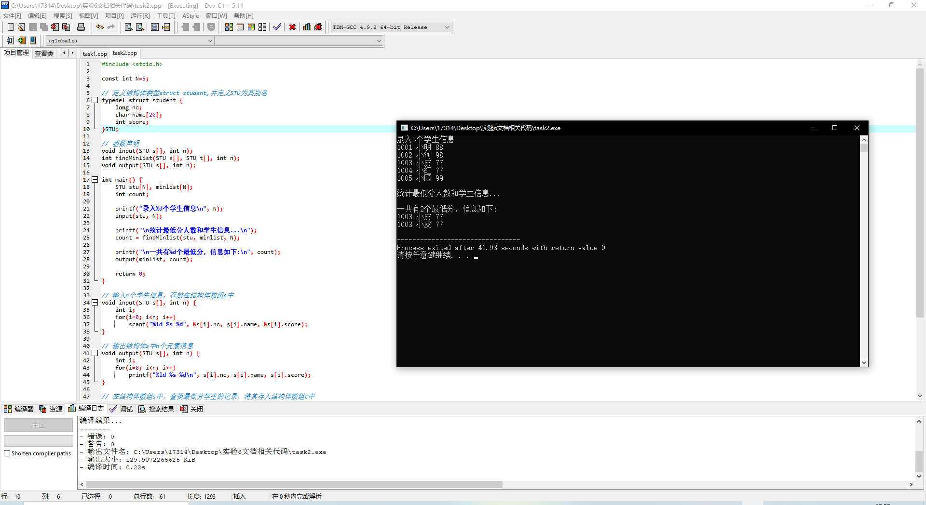Click the Rebuild All grid icon
The width and height of the screenshot is (926, 505).
(262, 27)
